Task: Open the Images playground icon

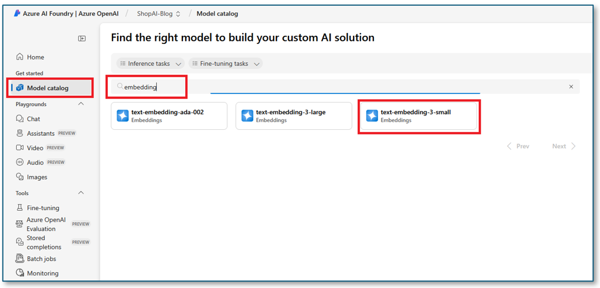Action: point(20,177)
